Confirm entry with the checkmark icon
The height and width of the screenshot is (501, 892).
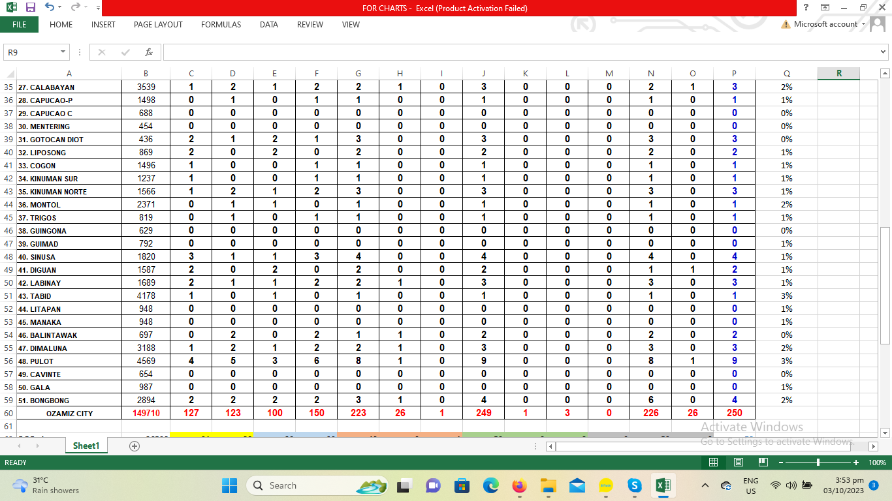(125, 52)
